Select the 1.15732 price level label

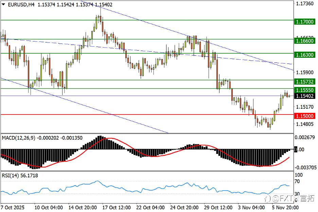coord(305,81)
